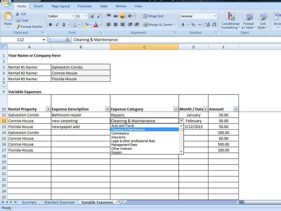
Task: Open Clipboard dialog launcher
Action: tap(42, 32)
